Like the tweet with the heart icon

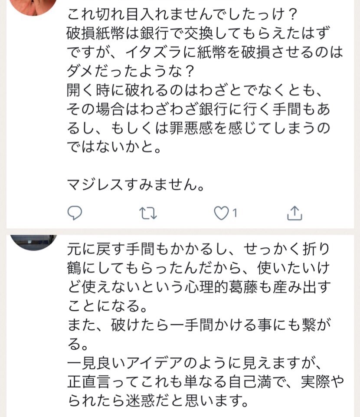pos(222,213)
